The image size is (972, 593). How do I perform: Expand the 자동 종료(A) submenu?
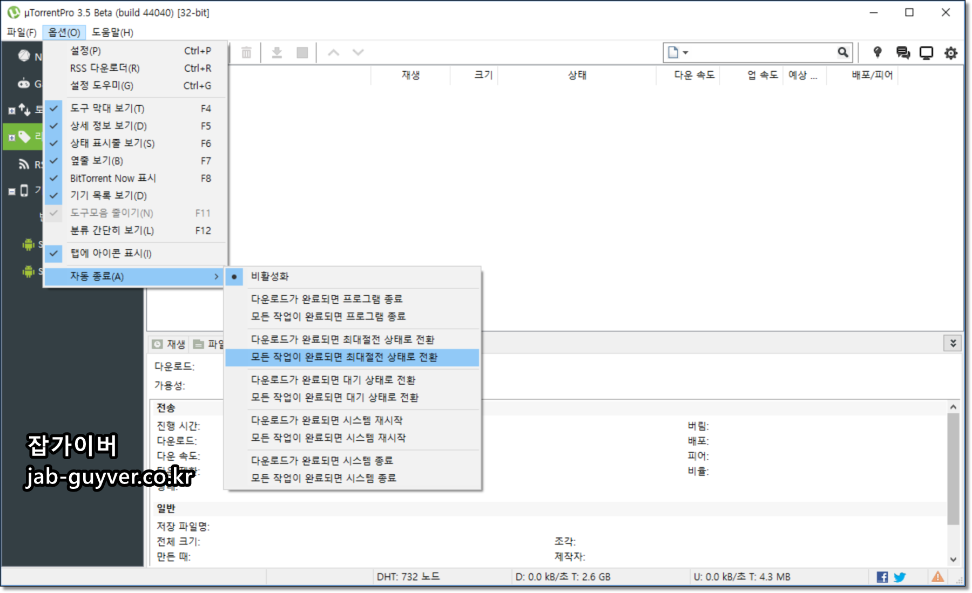135,276
